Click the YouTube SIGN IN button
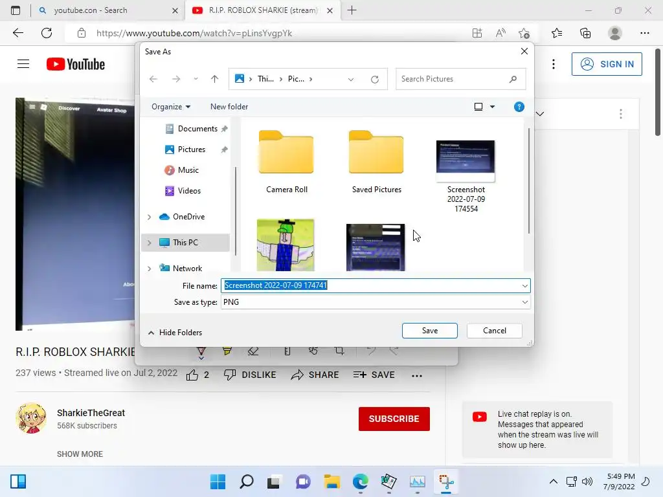This screenshot has height=497, width=663. (607, 64)
